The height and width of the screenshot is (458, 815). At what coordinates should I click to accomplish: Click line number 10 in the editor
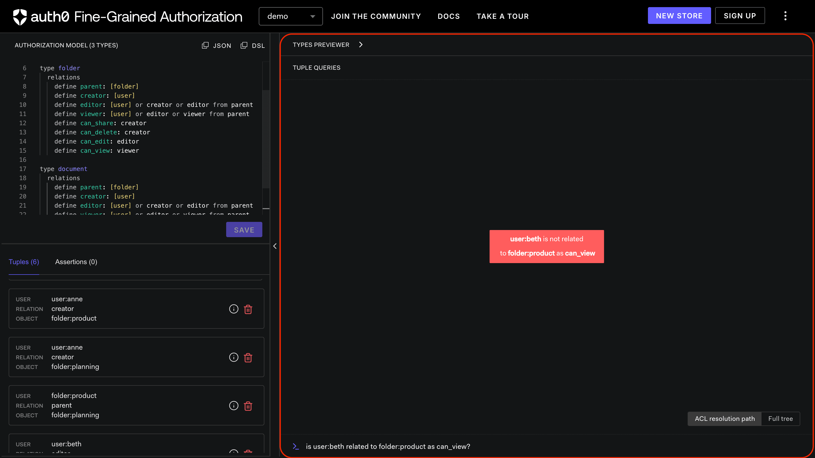(x=23, y=105)
